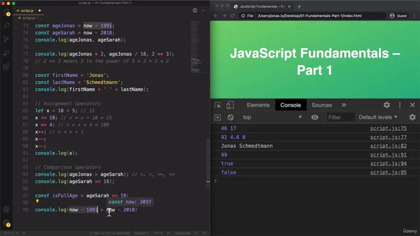Open the Chrome three-dot menu
The height and width of the screenshot is (236, 420).
point(414,16)
